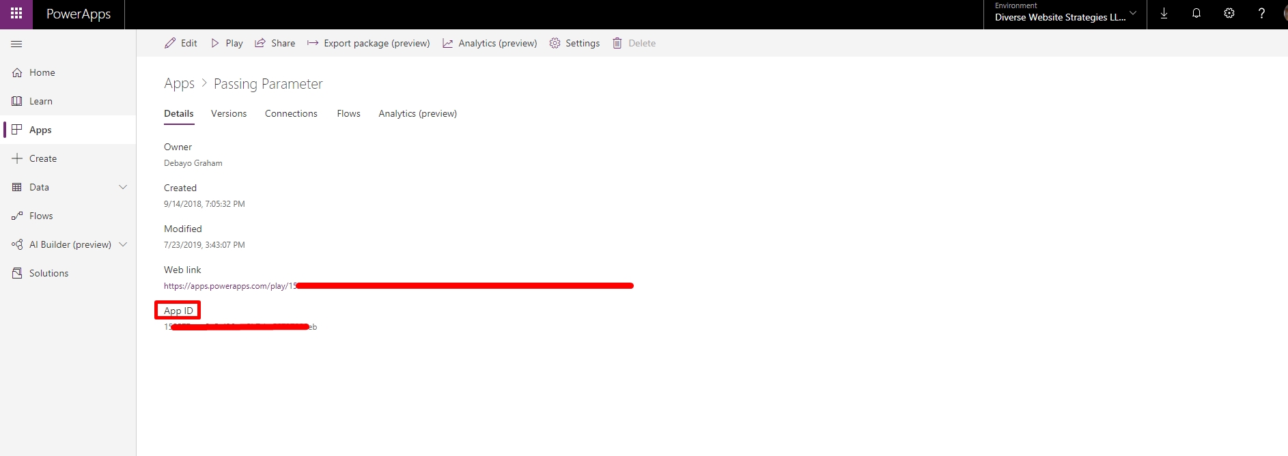Open the app launcher waffle icon
1288x456 pixels.
[16, 14]
